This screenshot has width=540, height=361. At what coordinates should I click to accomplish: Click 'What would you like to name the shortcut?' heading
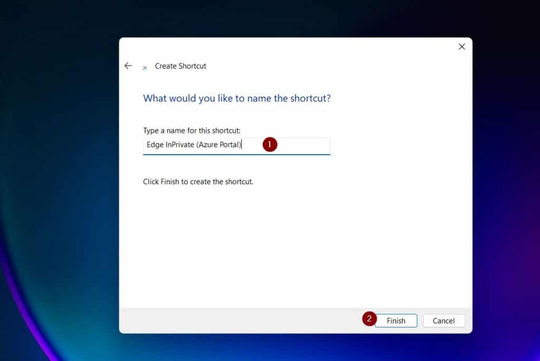click(237, 98)
